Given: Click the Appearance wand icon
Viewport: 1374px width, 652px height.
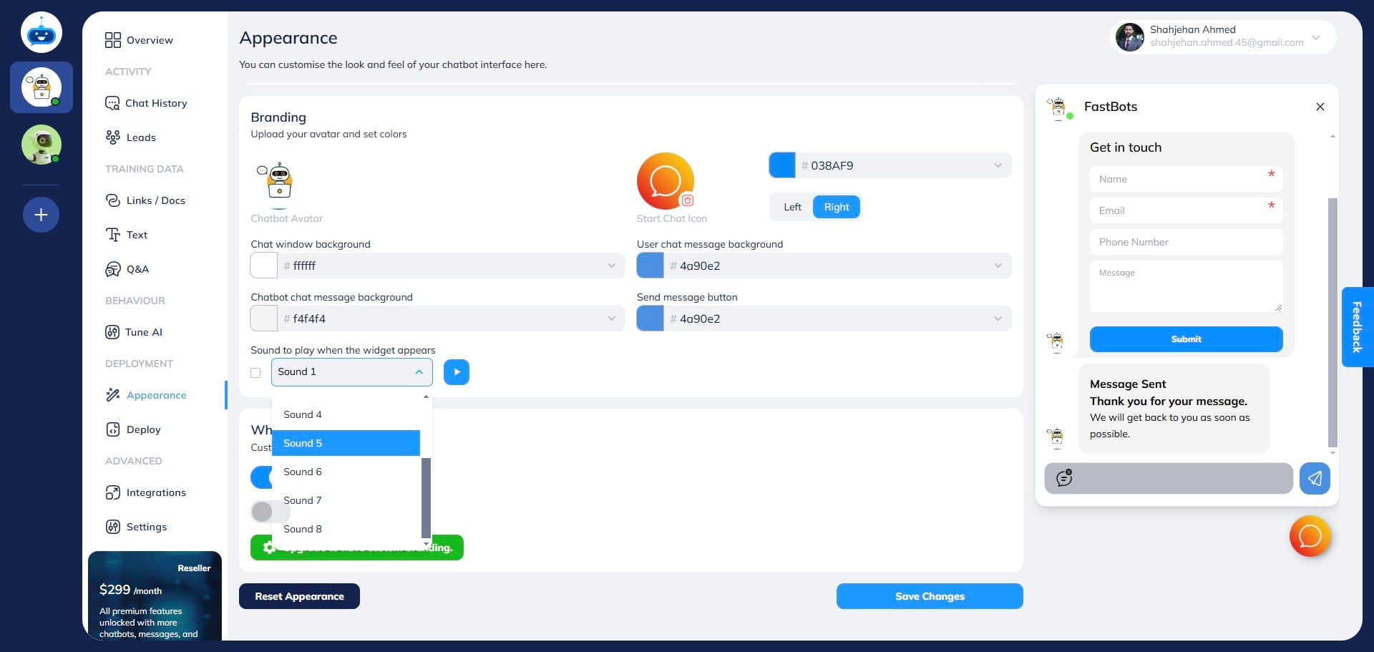Looking at the screenshot, I should click(113, 395).
